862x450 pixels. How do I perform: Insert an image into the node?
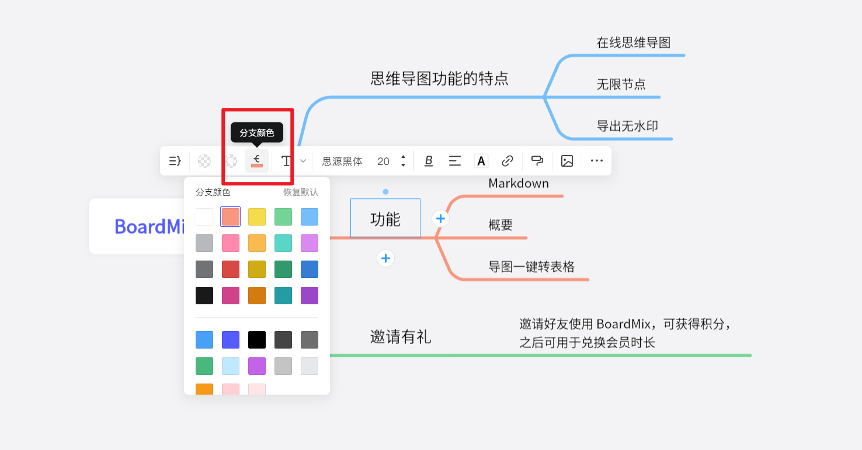[567, 161]
